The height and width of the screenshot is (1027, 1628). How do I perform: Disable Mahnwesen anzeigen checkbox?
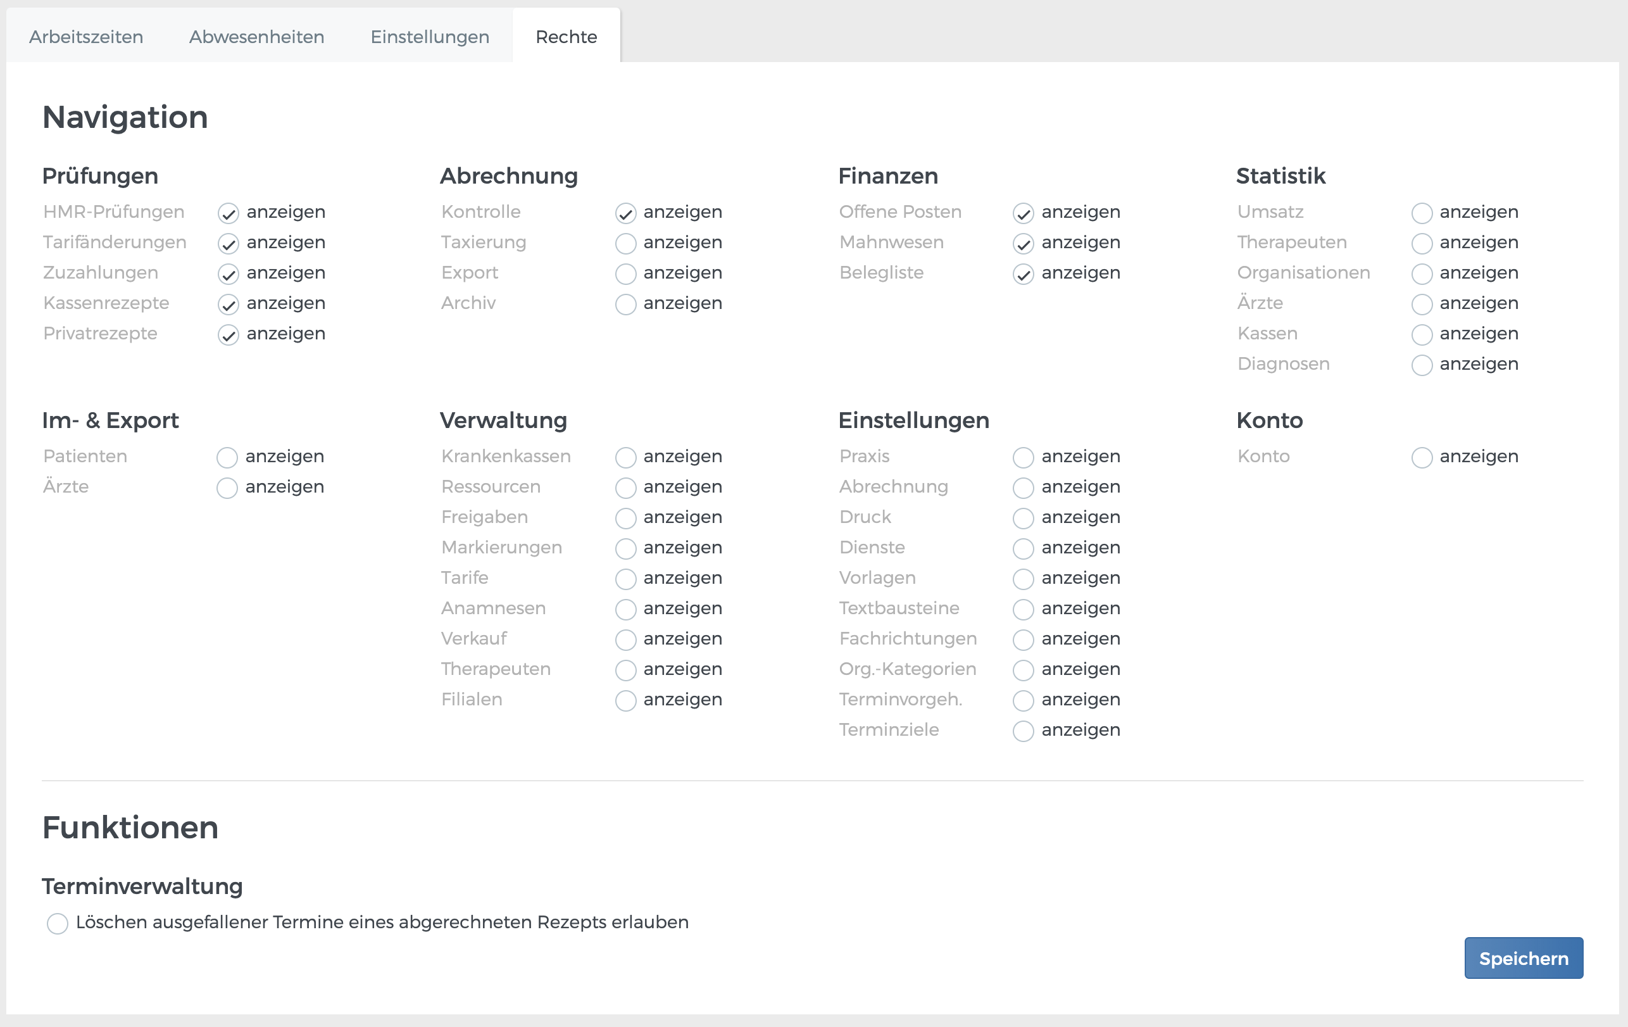1023,243
